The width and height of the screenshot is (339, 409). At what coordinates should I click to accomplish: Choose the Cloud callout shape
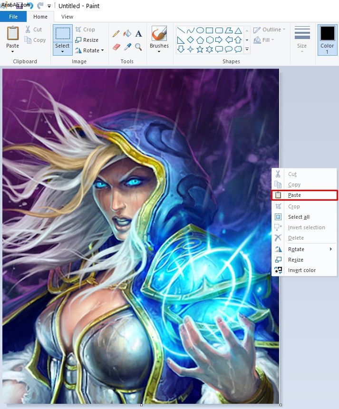[x=238, y=49]
